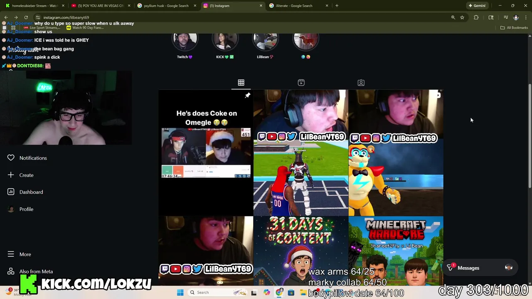Viewport: 532px width, 299px height.
Task: Close the Instagram browser tab
Action: (x=261, y=6)
